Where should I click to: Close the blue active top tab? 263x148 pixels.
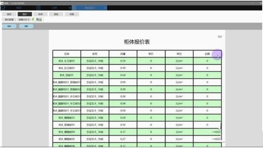105,8
